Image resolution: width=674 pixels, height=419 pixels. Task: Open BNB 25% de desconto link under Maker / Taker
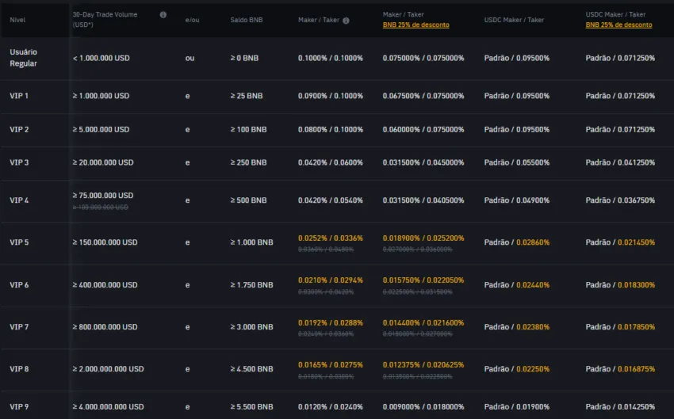[416, 25]
